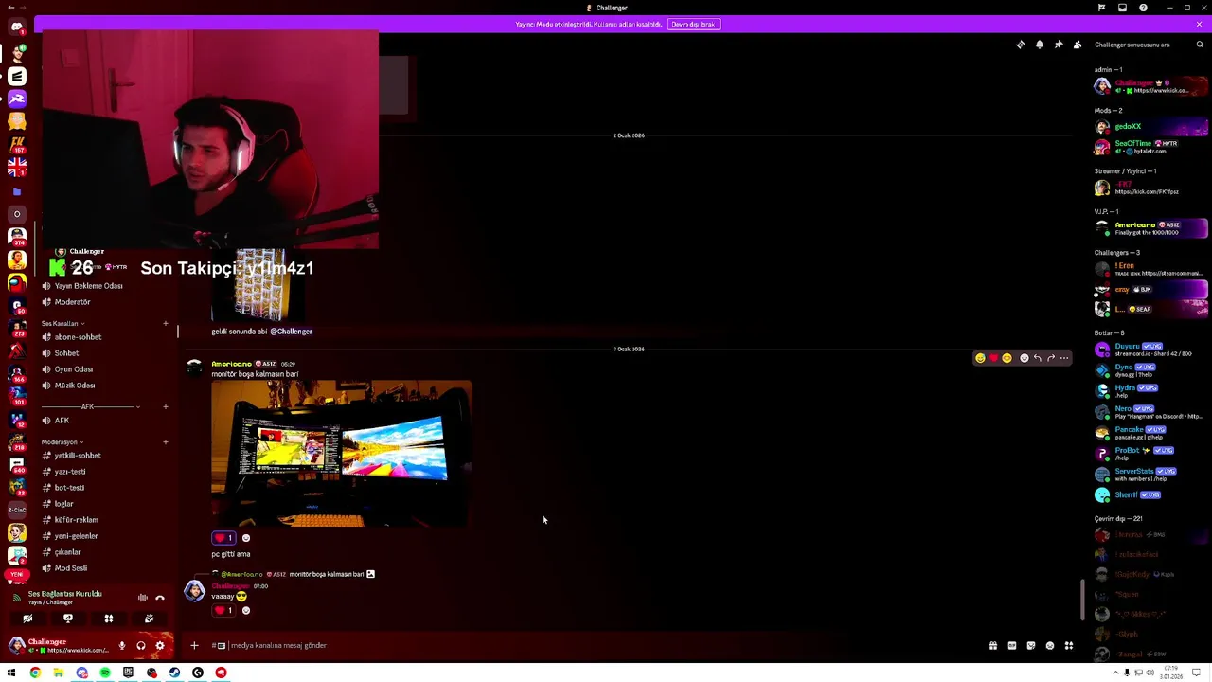Open soundboard in voice panel

click(x=149, y=619)
